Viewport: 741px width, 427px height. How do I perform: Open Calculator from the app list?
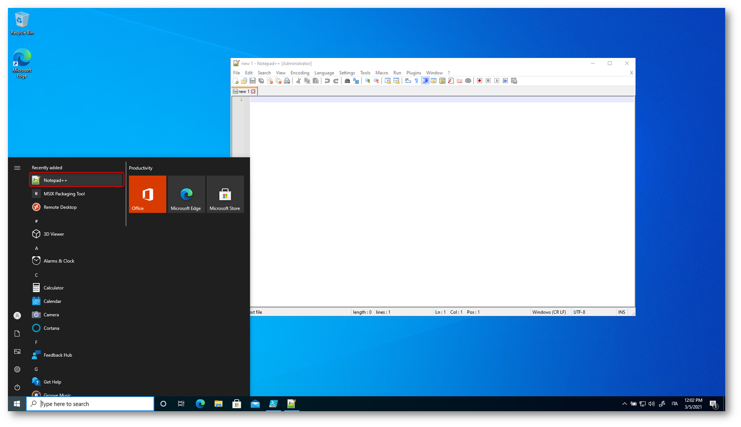(x=77, y=288)
